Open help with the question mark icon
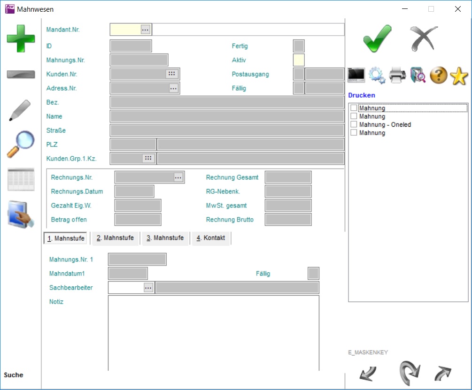The height and width of the screenshot is (390, 472). (x=438, y=76)
